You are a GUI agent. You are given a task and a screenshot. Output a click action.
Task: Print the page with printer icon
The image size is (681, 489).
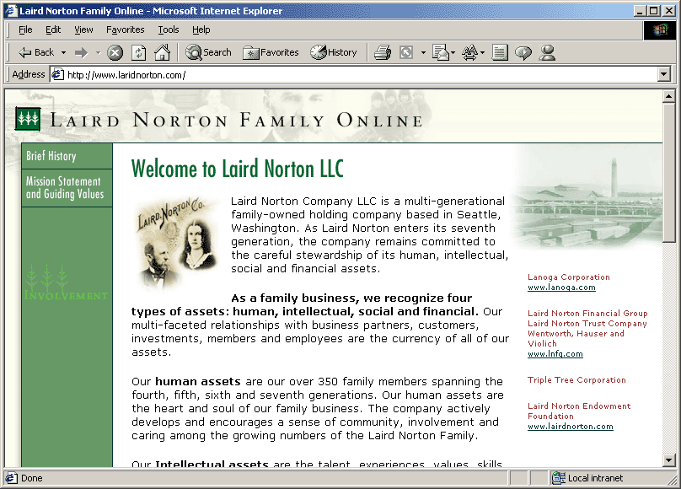pos(383,52)
